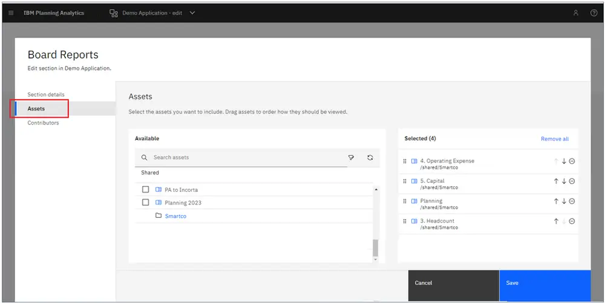
Task: Click drag handle of Planning asset
Action: 404,201
